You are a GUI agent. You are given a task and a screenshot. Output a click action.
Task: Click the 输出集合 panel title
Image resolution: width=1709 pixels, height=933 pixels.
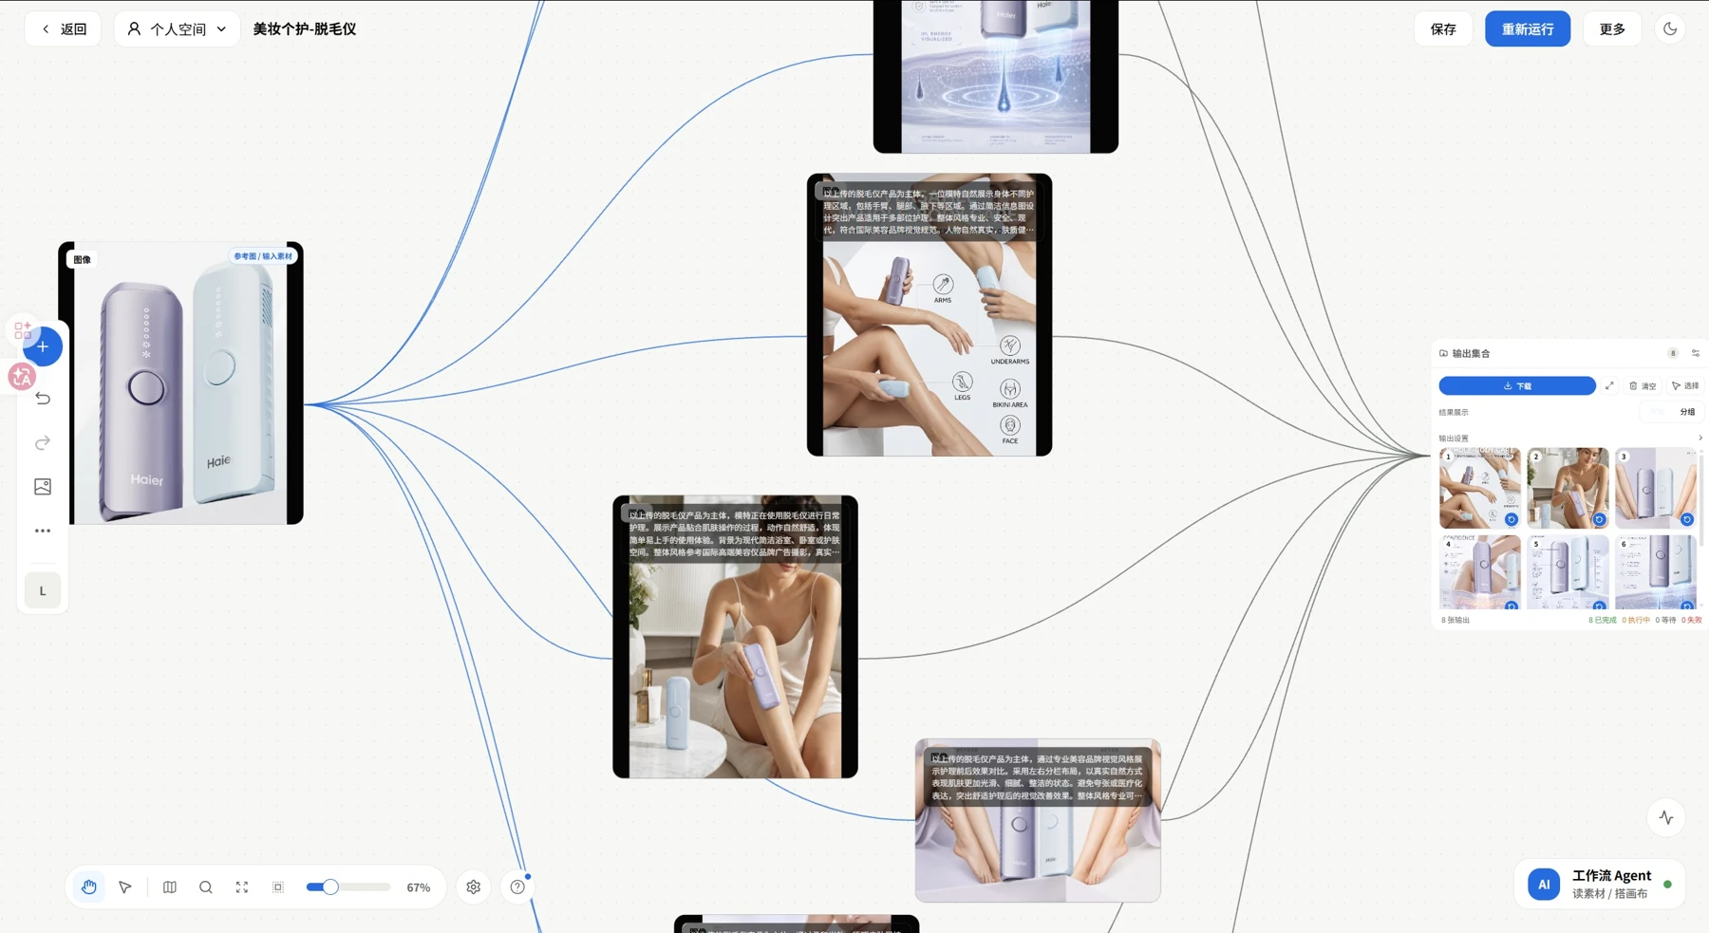click(1471, 353)
